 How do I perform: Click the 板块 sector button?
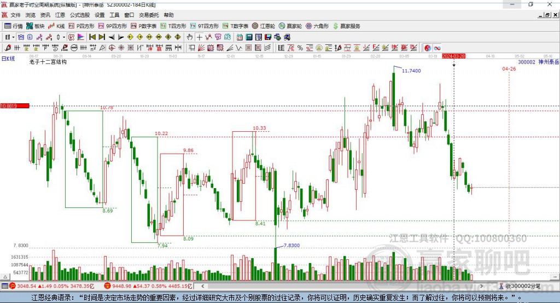36,26
